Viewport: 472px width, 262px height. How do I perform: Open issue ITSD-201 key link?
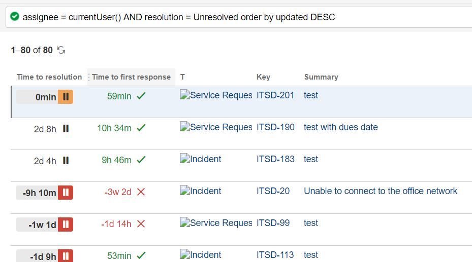tap(275, 95)
